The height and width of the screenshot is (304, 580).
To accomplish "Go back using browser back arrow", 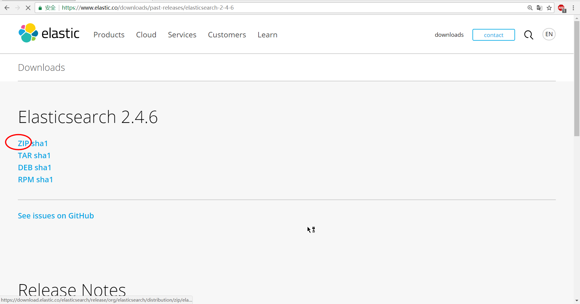I will pyautogui.click(x=7, y=8).
